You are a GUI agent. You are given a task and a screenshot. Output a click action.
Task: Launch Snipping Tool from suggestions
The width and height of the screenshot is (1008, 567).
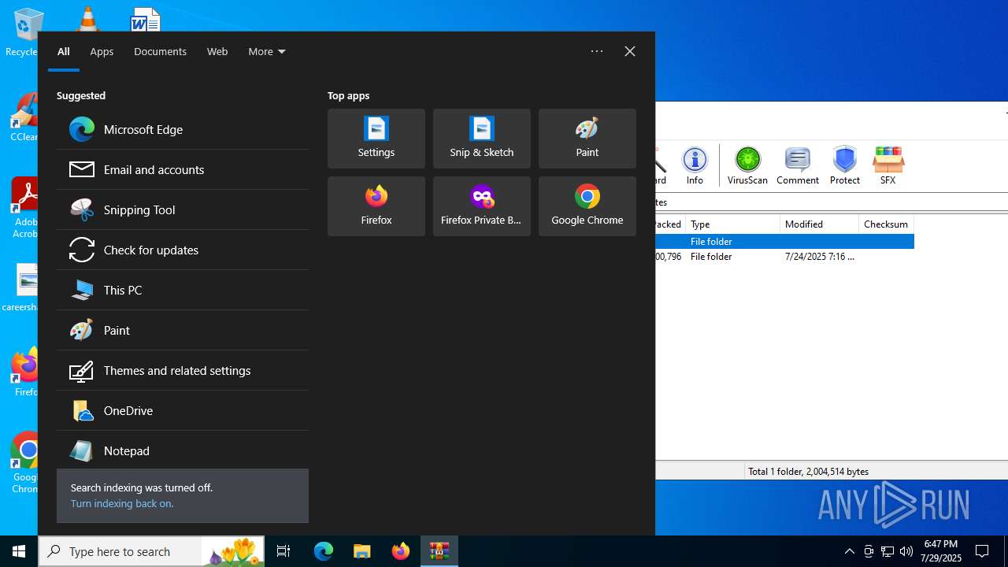[182, 209]
